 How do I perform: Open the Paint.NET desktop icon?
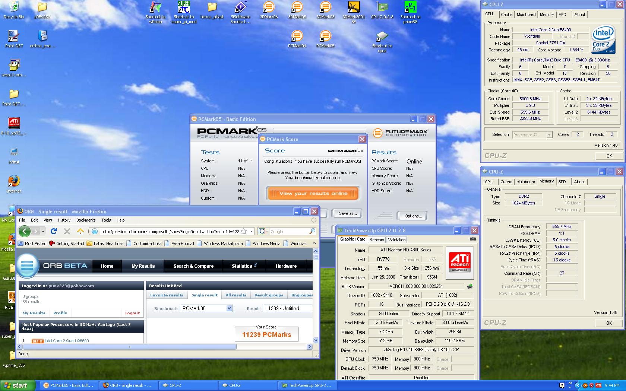[x=14, y=39]
